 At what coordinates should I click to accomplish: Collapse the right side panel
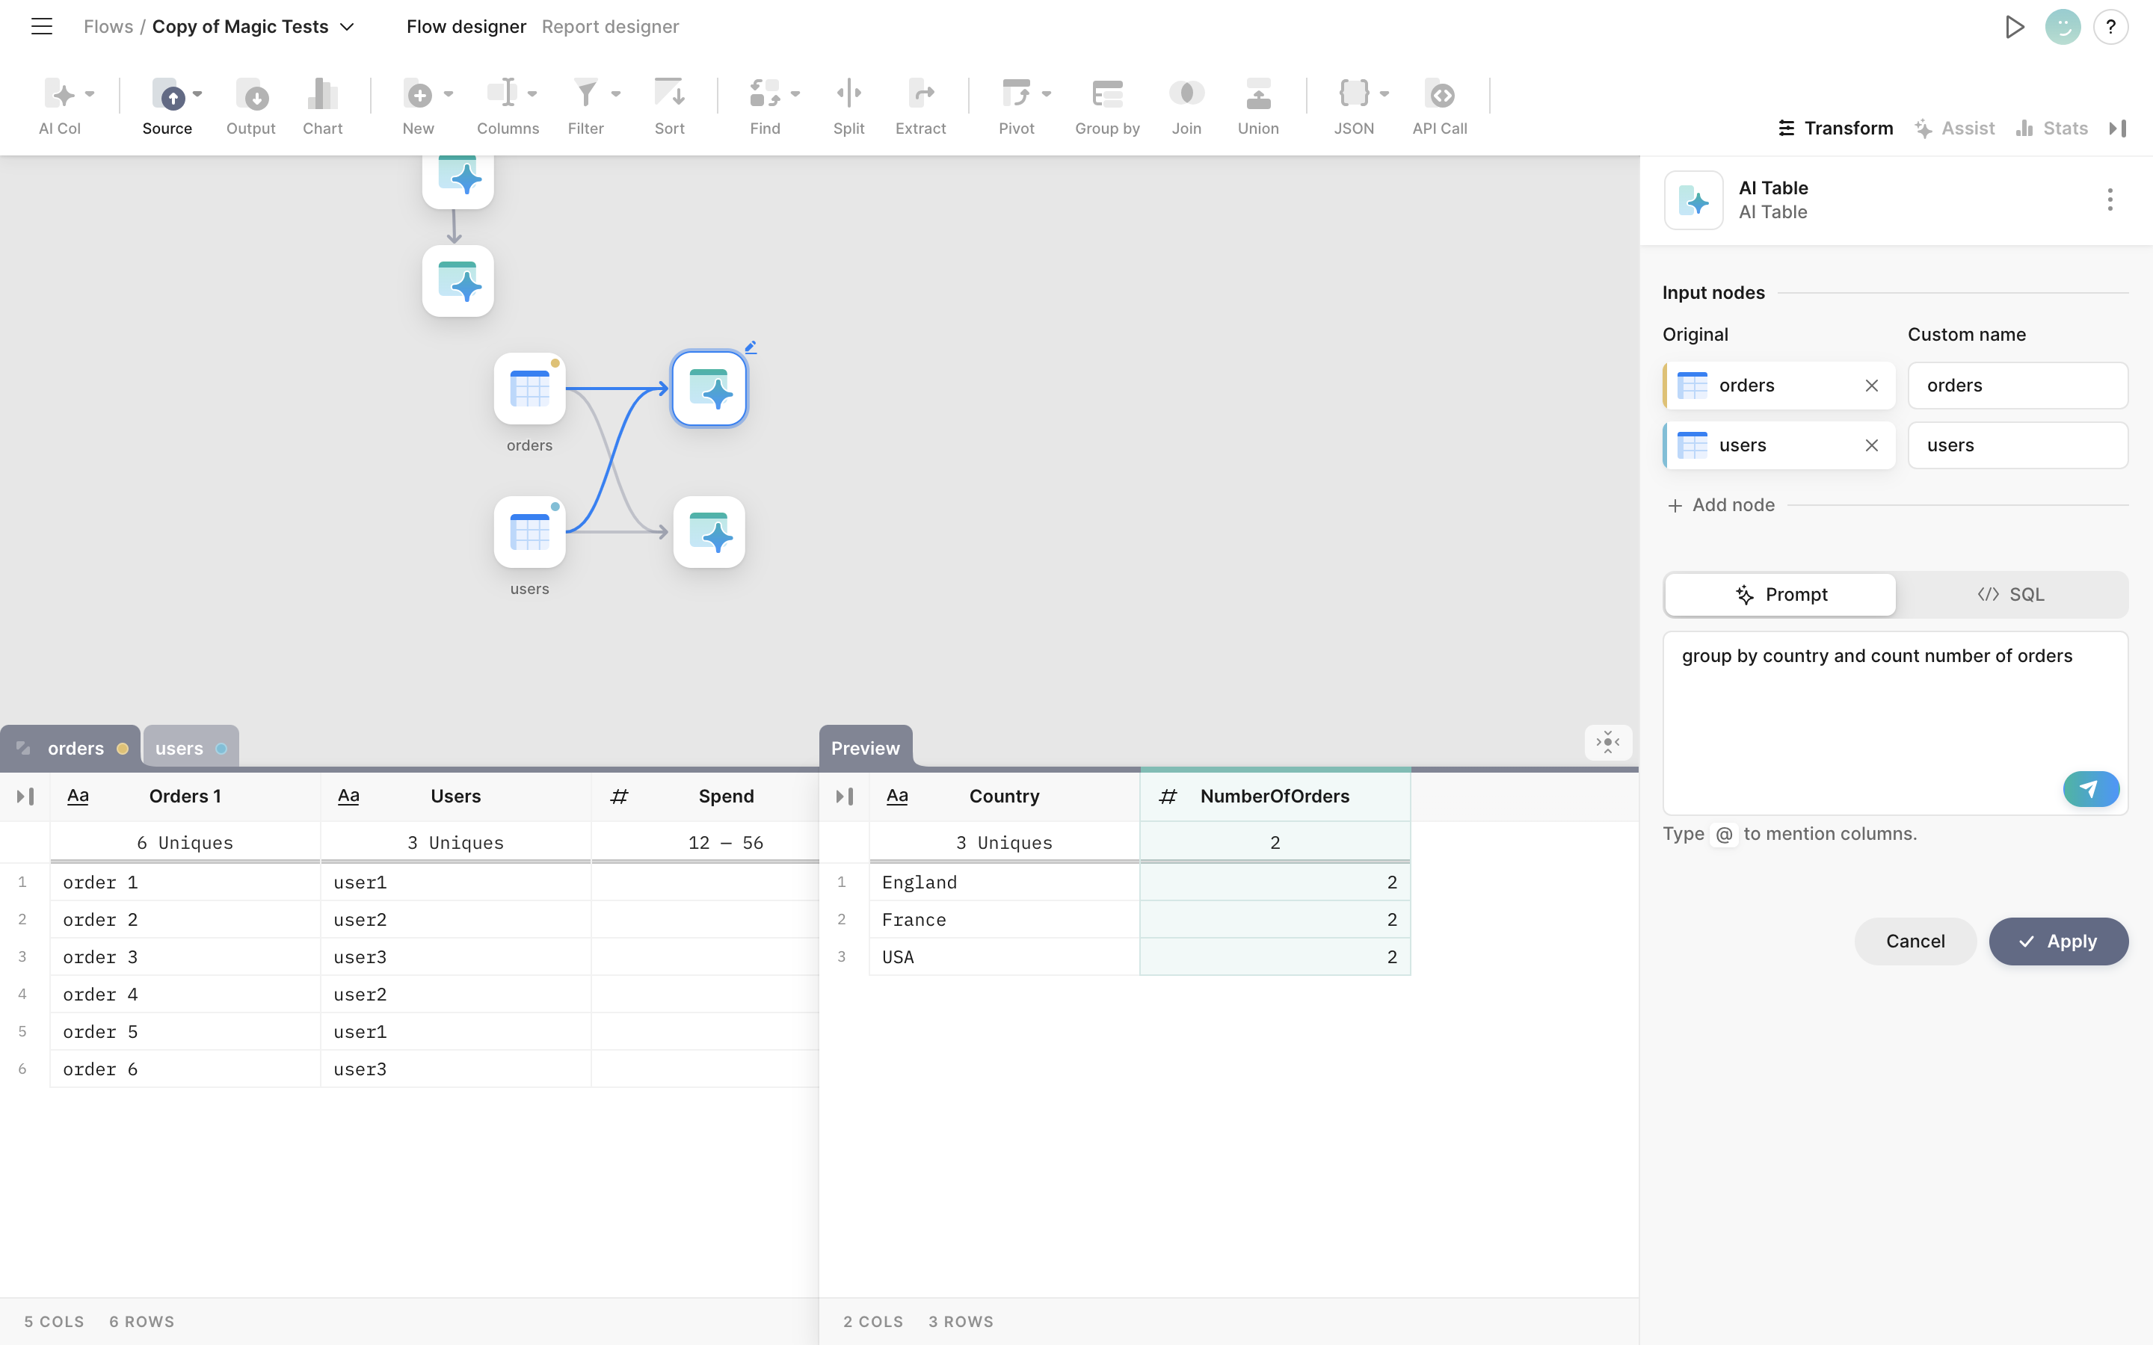click(2119, 128)
